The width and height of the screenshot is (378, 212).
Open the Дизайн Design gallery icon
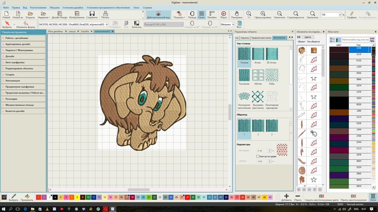59,15
